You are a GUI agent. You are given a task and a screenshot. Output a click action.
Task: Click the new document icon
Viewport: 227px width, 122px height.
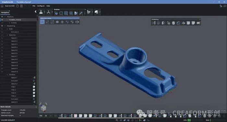click(18, 6)
